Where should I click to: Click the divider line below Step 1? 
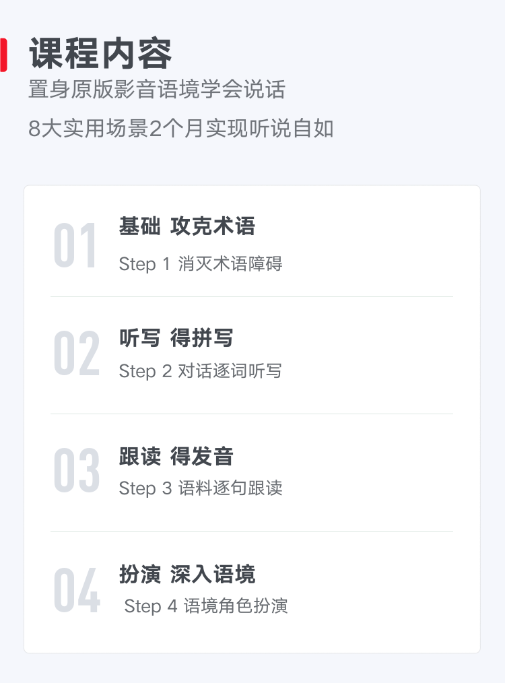[x=252, y=296]
